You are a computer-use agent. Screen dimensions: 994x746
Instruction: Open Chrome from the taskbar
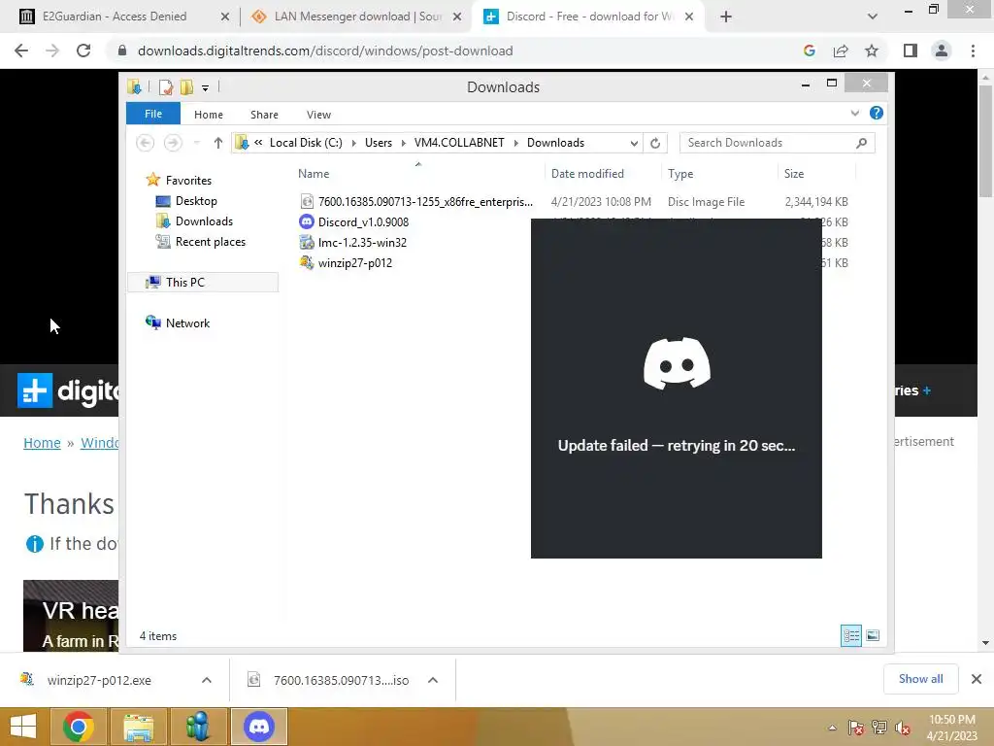pos(79,727)
